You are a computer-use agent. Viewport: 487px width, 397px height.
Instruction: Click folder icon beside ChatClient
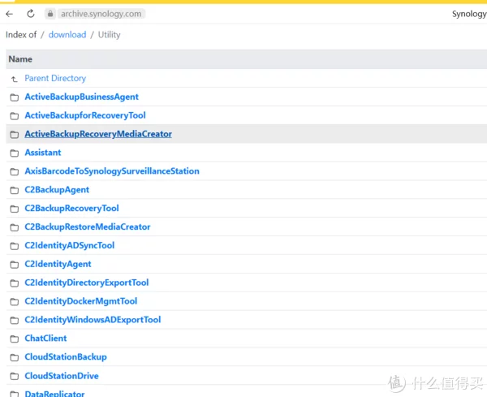pos(15,339)
